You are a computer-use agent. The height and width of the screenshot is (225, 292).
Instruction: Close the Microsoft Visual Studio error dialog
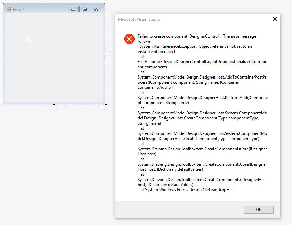tap(275, 19)
